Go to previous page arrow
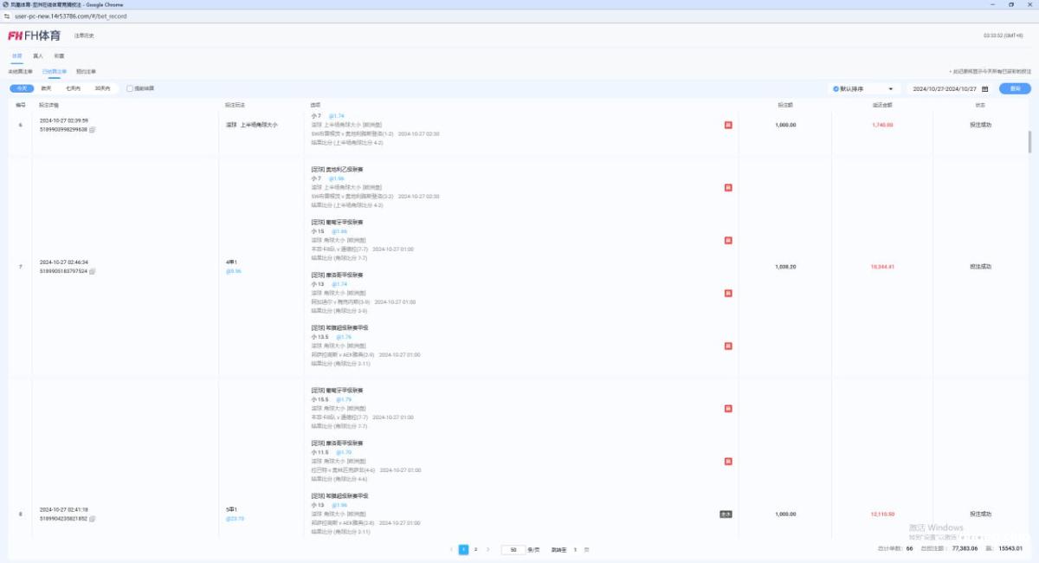The width and height of the screenshot is (1039, 563). coord(451,549)
